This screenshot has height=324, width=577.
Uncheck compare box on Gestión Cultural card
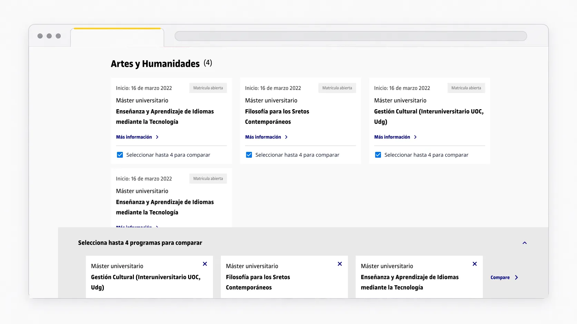[378, 155]
